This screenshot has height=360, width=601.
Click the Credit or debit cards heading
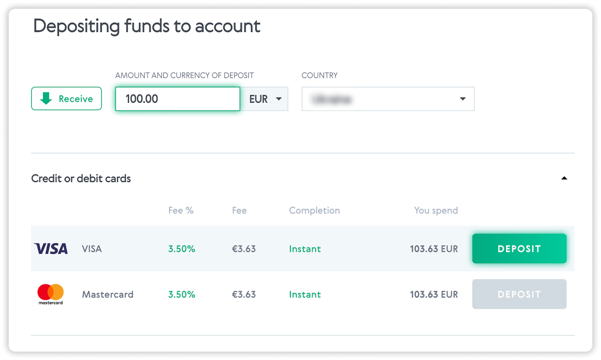81,178
